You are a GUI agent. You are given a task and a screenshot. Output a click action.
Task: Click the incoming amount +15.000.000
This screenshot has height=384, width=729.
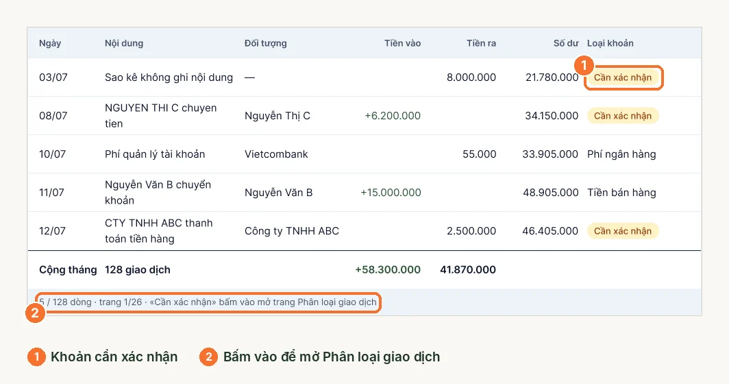coord(391,193)
